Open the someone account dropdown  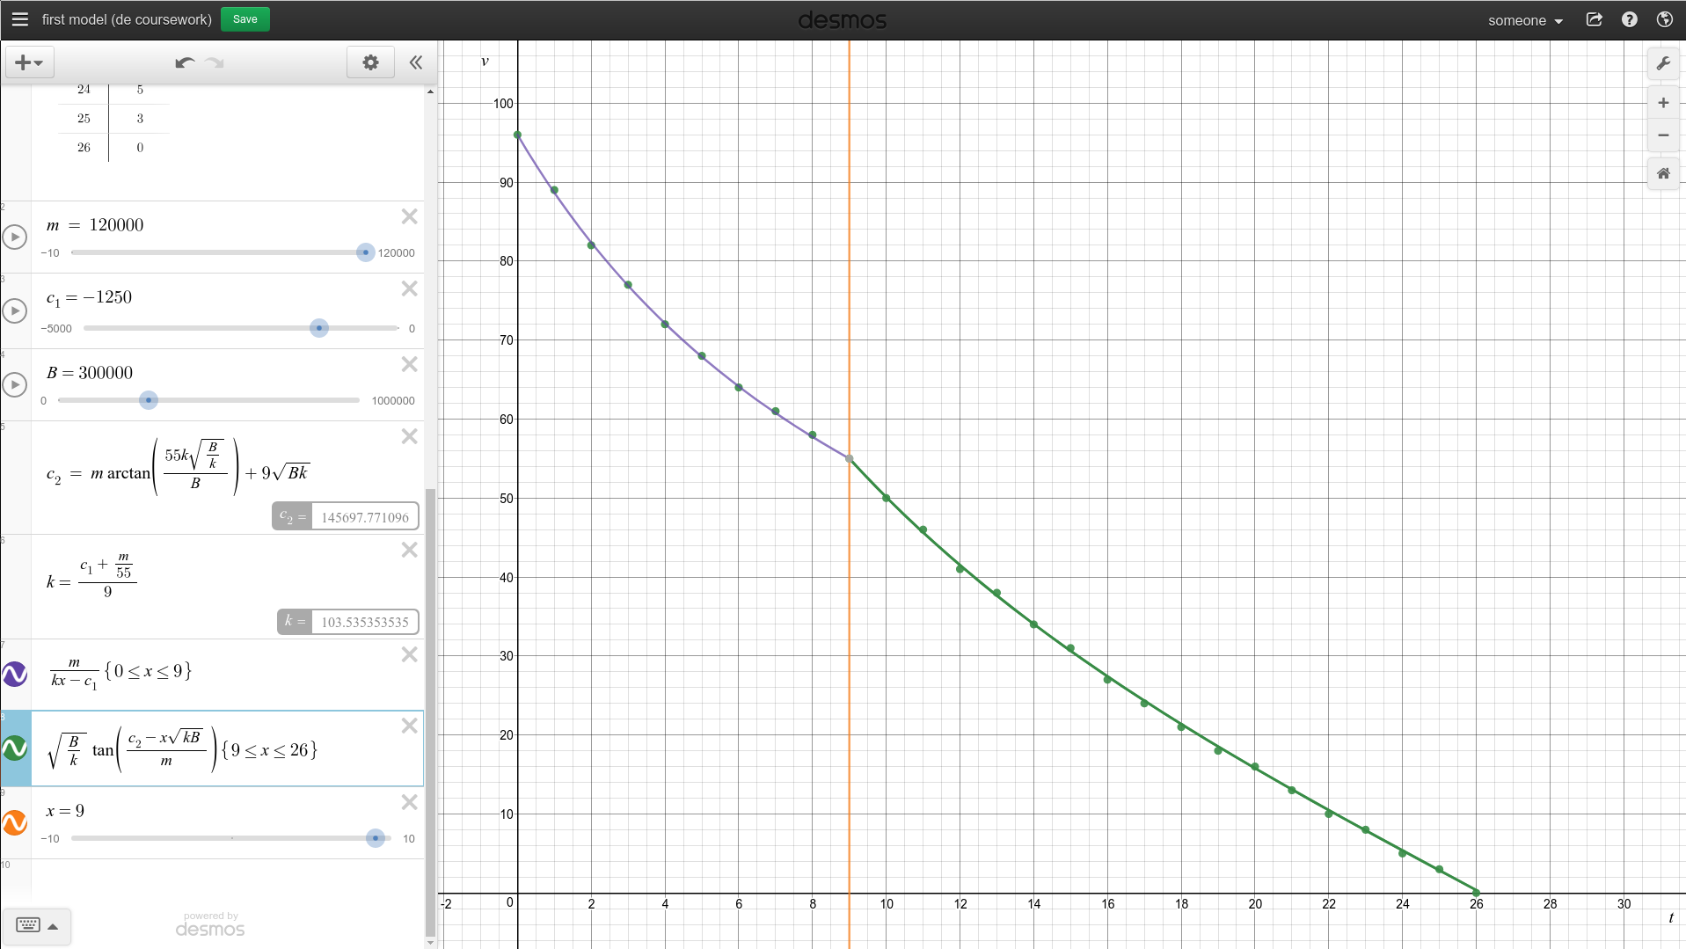click(x=1525, y=20)
